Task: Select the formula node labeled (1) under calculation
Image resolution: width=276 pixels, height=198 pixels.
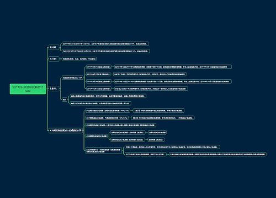Action: coord(108,111)
